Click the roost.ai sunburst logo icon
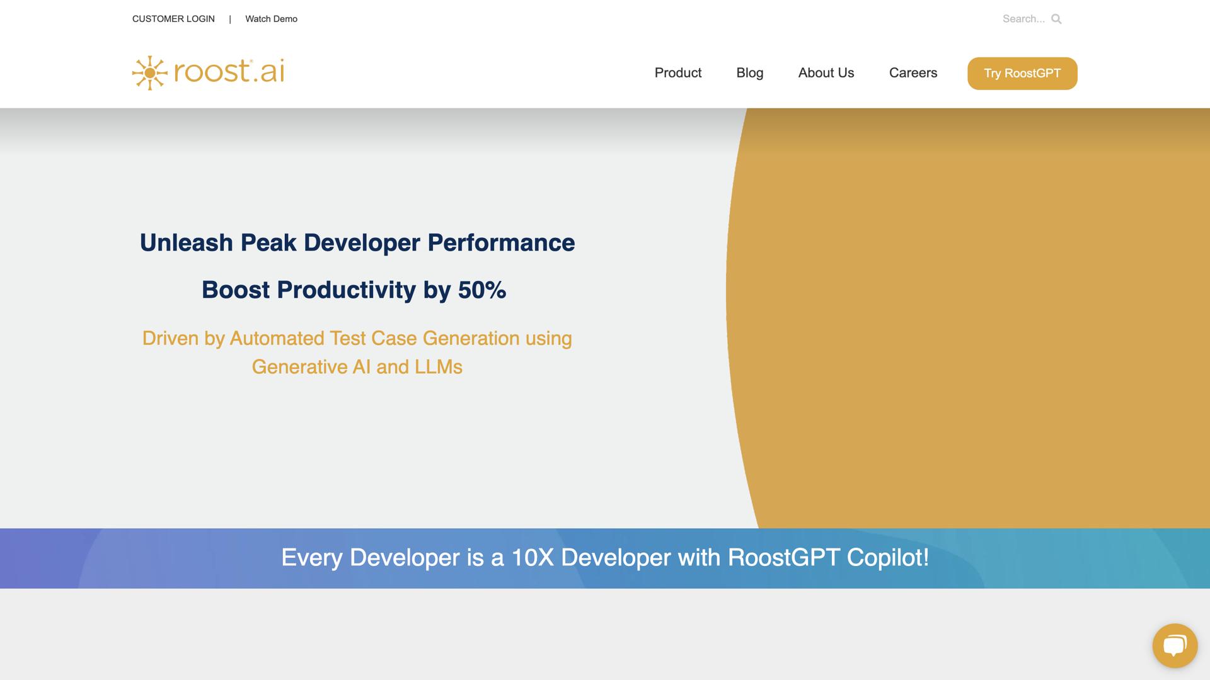This screenshot has width=1210, height=680. pos(149,73)
